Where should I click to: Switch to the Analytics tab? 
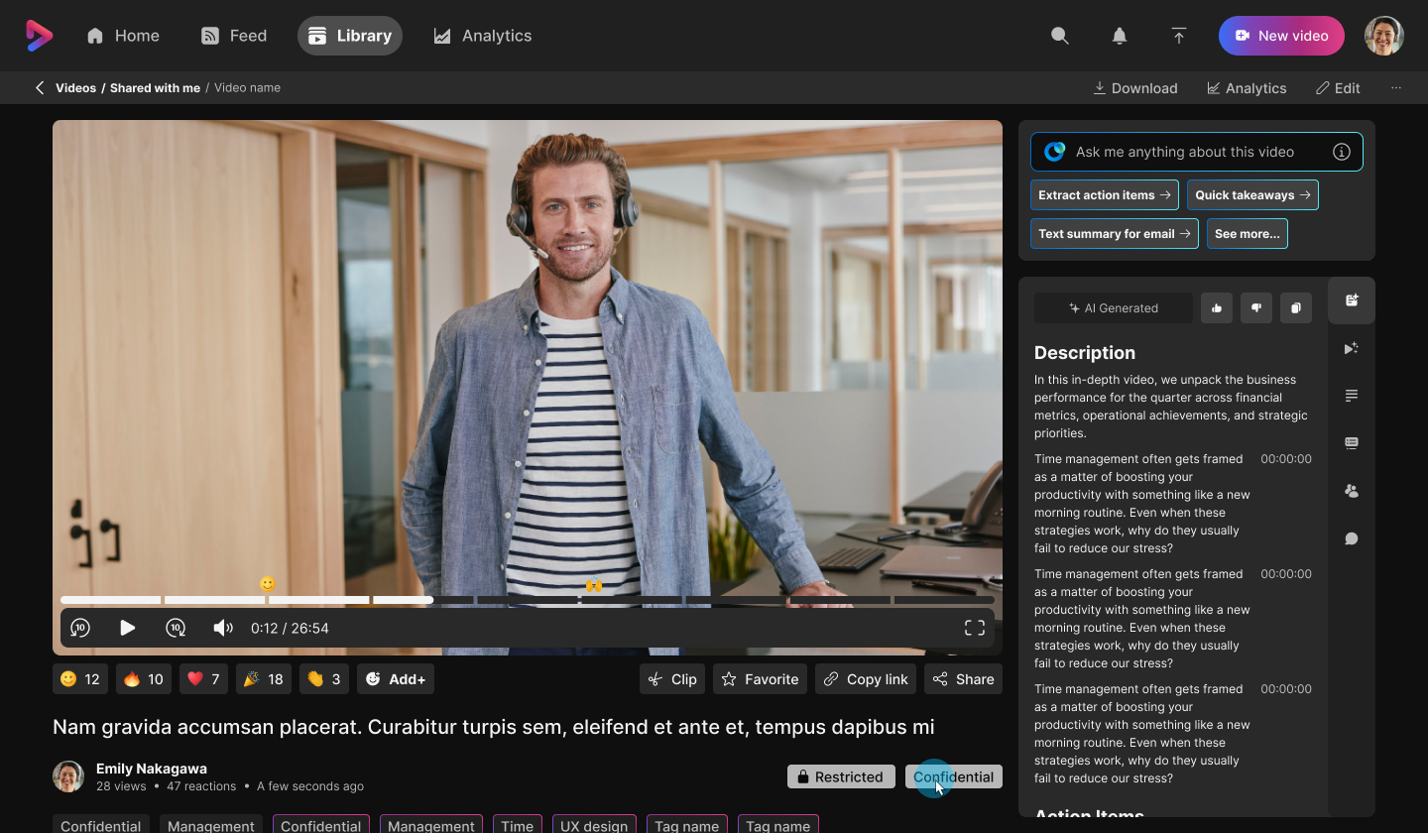[483, 36]
